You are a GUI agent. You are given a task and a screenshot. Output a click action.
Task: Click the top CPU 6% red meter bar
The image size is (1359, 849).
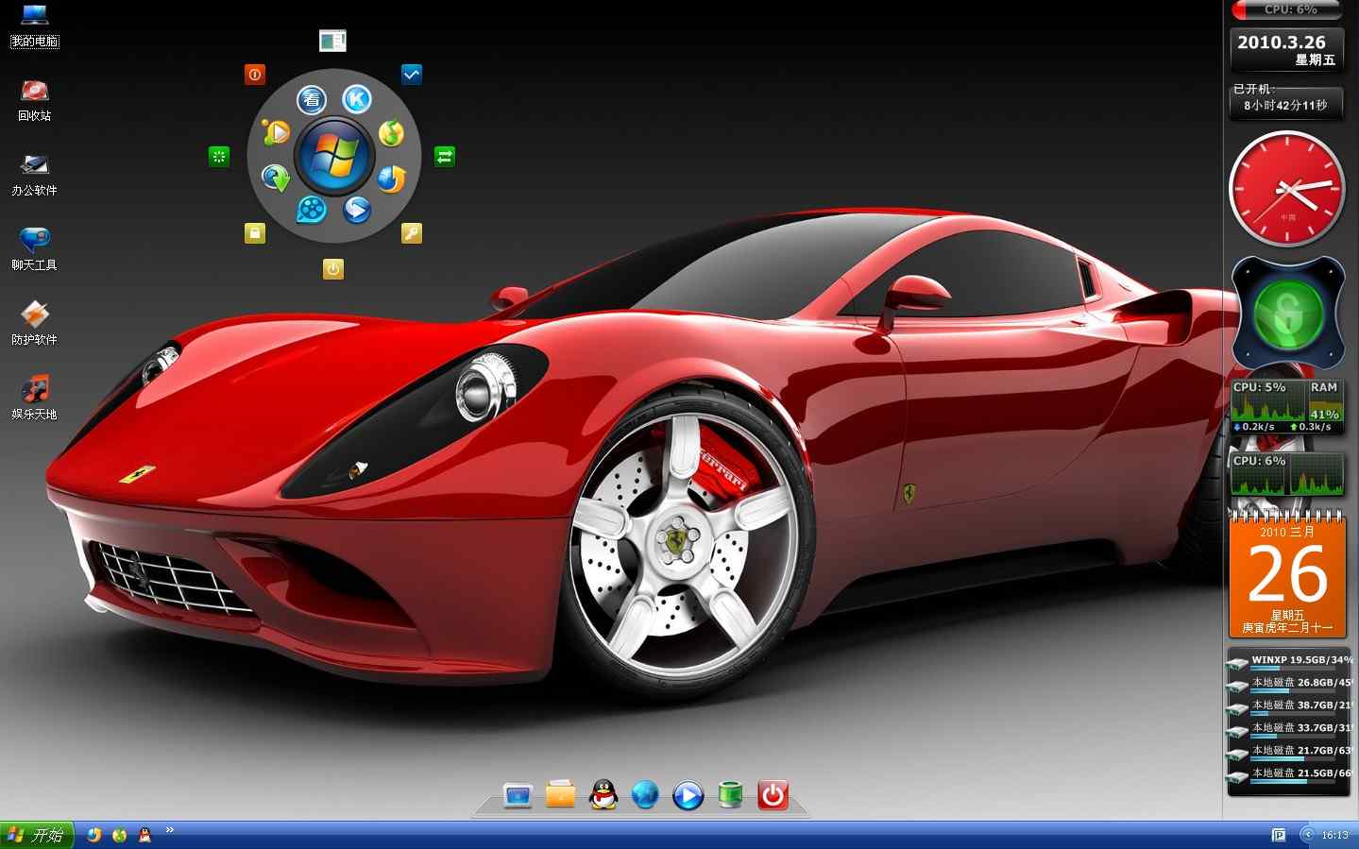pyautogui.click(x=1286, y=9)
